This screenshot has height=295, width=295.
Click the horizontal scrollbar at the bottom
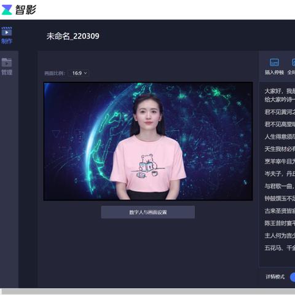(x=148, y=291)
